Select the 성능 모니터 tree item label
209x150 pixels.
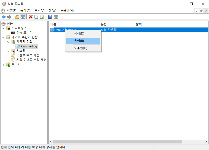[x=24, y=33]
